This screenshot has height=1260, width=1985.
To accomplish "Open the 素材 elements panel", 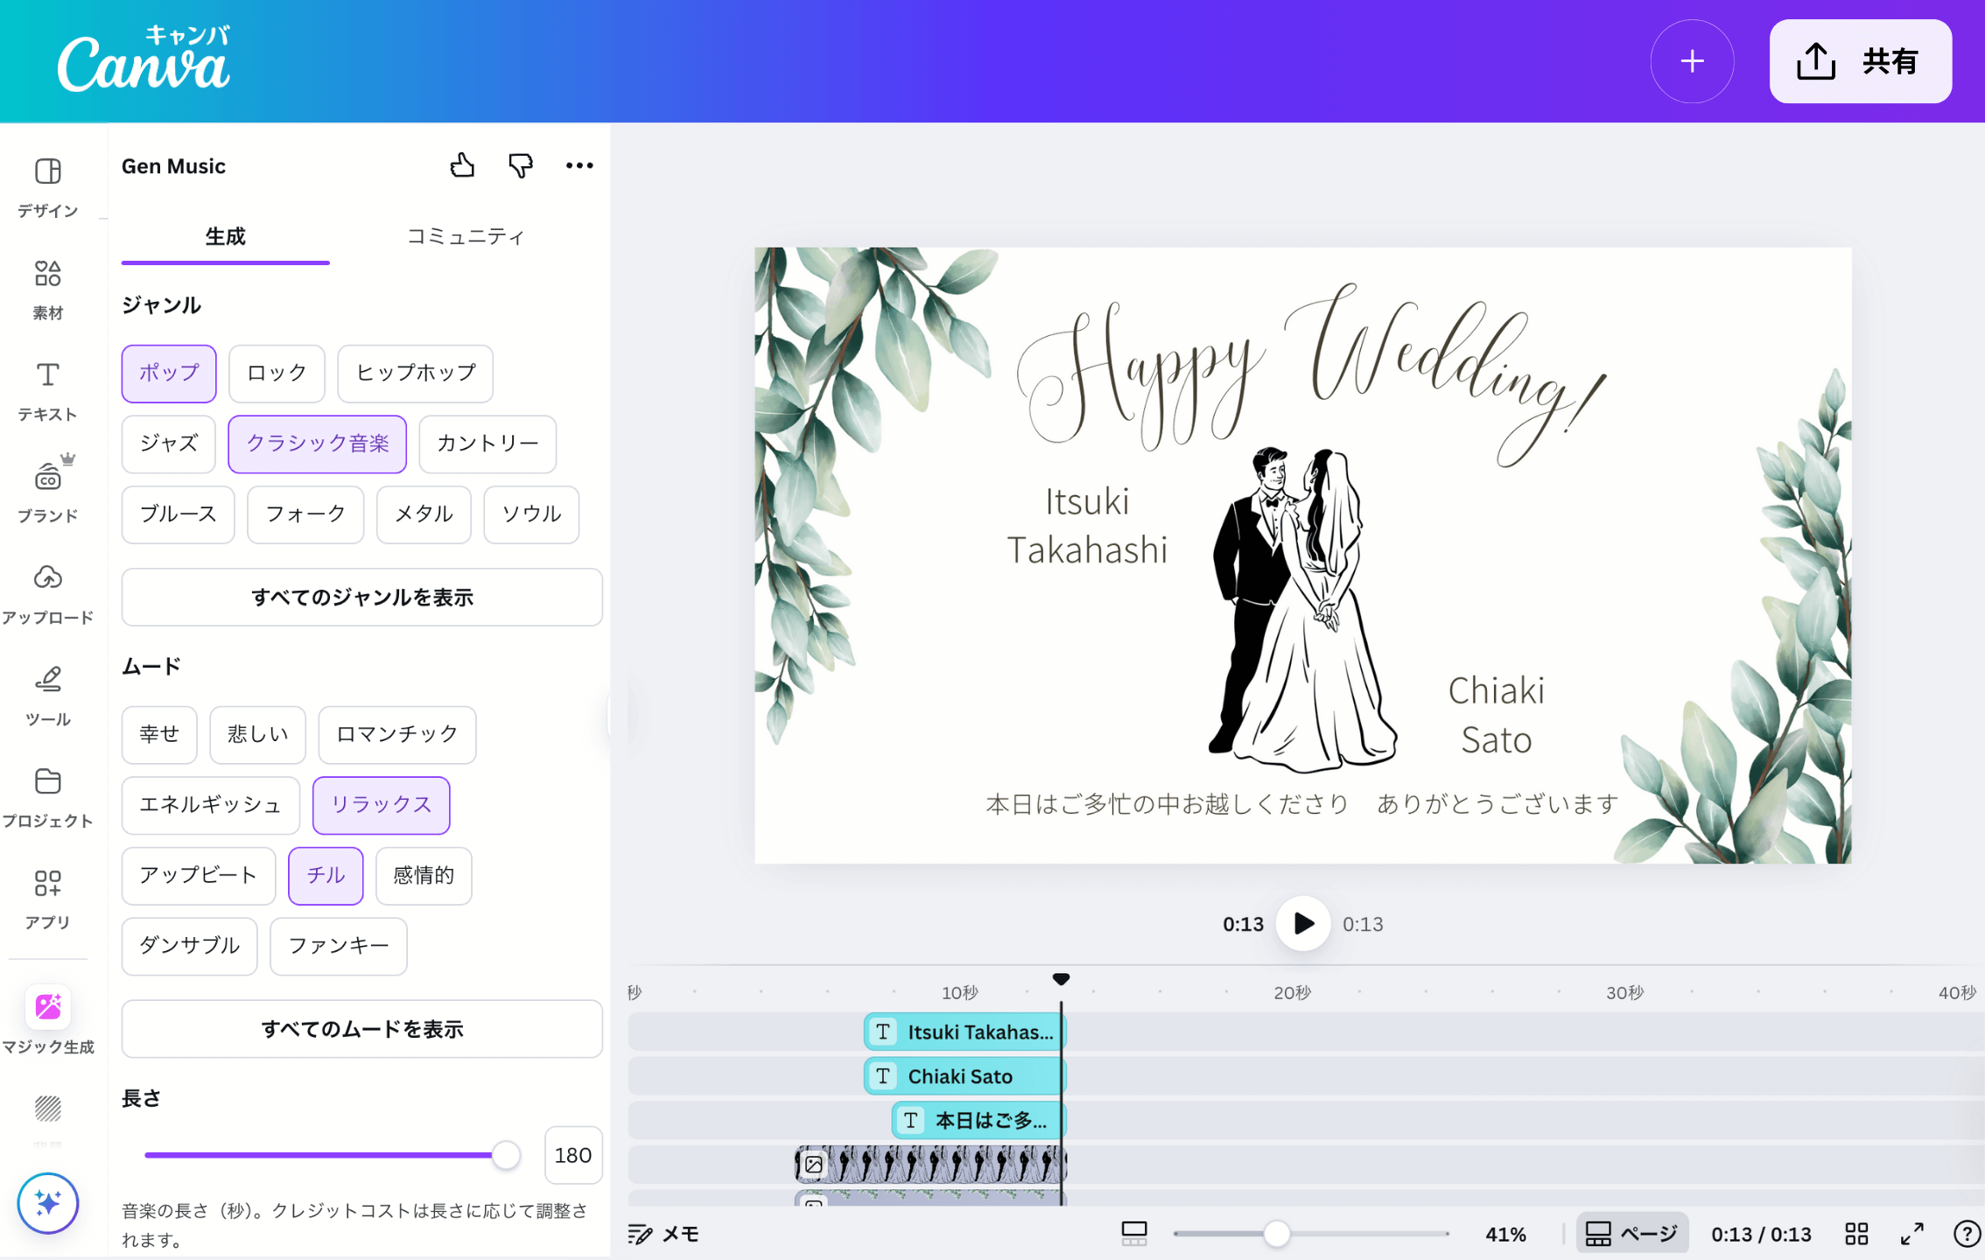I will point(48,290).
